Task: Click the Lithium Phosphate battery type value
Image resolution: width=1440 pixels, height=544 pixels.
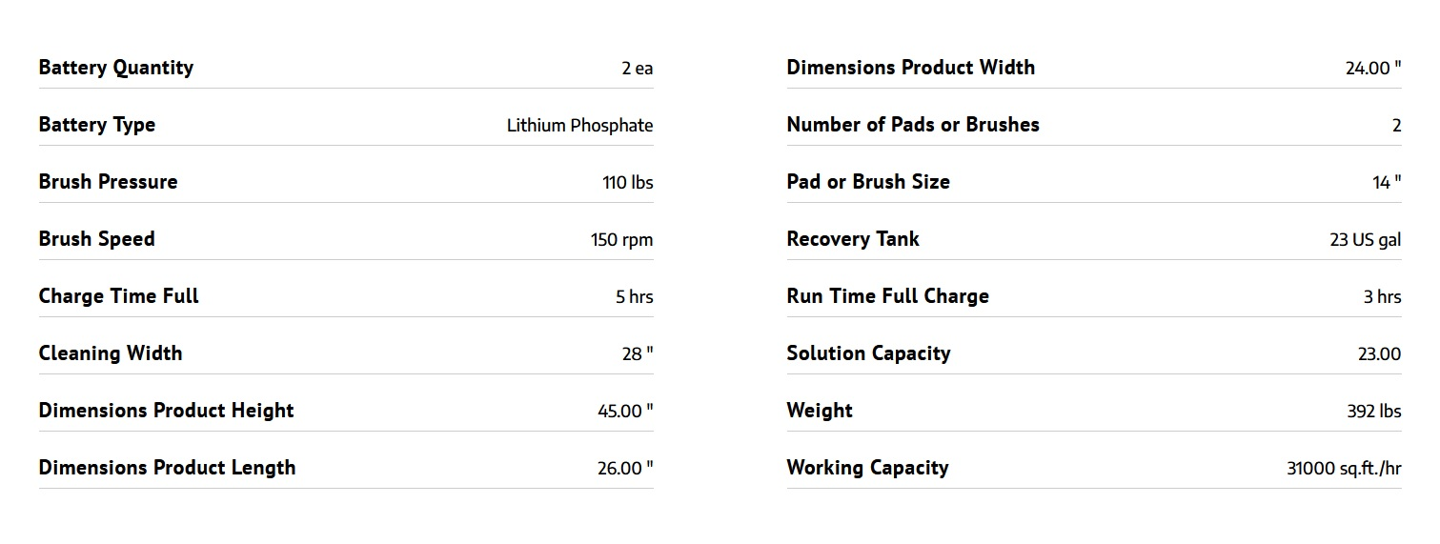Action: click(579, 125)
